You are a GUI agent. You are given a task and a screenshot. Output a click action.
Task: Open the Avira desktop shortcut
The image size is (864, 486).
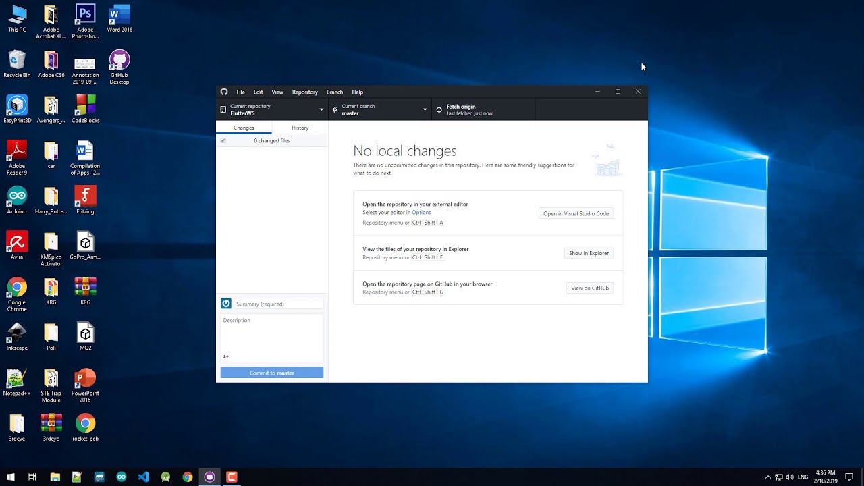pyautogui.click(x=17, y=246)
